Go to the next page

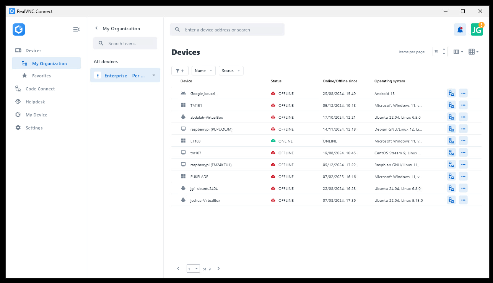point(219,268)
